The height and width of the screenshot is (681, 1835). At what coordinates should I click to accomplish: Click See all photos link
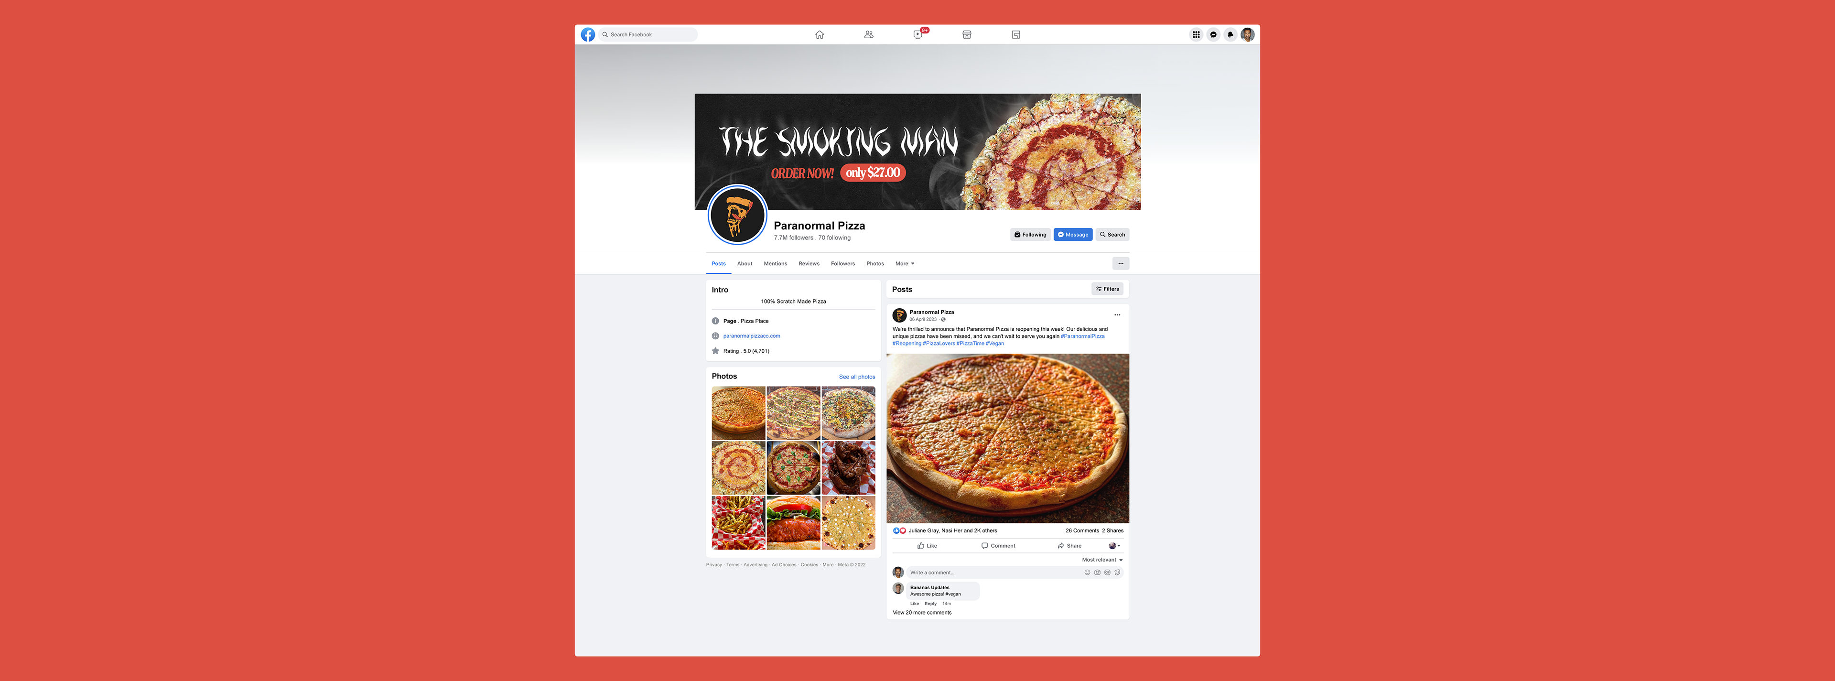tap(857, 377)
